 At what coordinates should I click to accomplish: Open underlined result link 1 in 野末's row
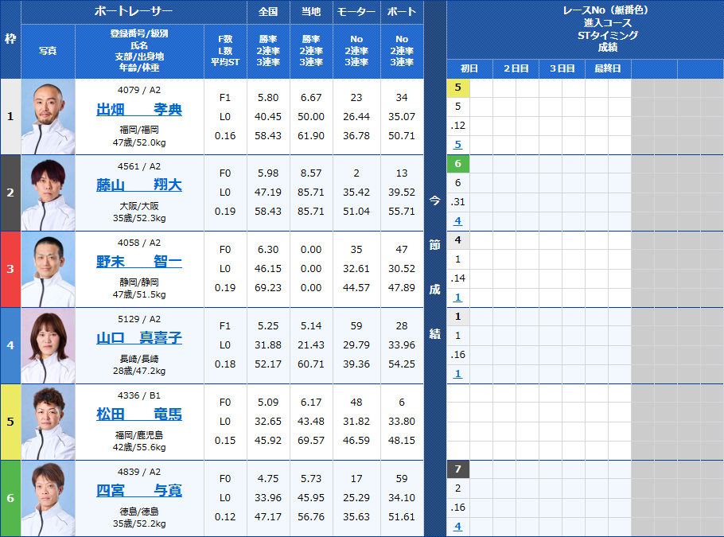[x=456, y=297]
